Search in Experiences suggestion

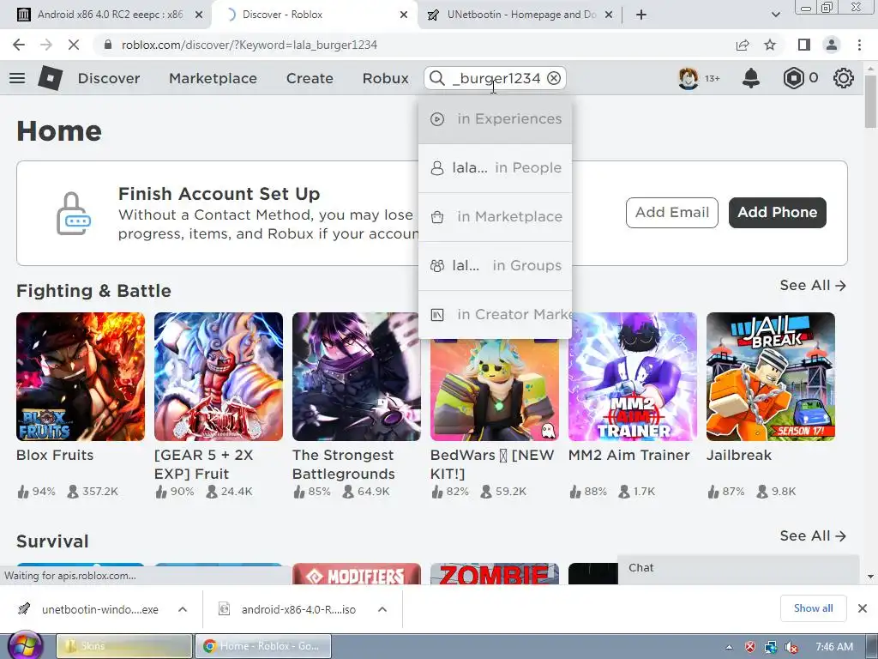[x=495, y=118]
